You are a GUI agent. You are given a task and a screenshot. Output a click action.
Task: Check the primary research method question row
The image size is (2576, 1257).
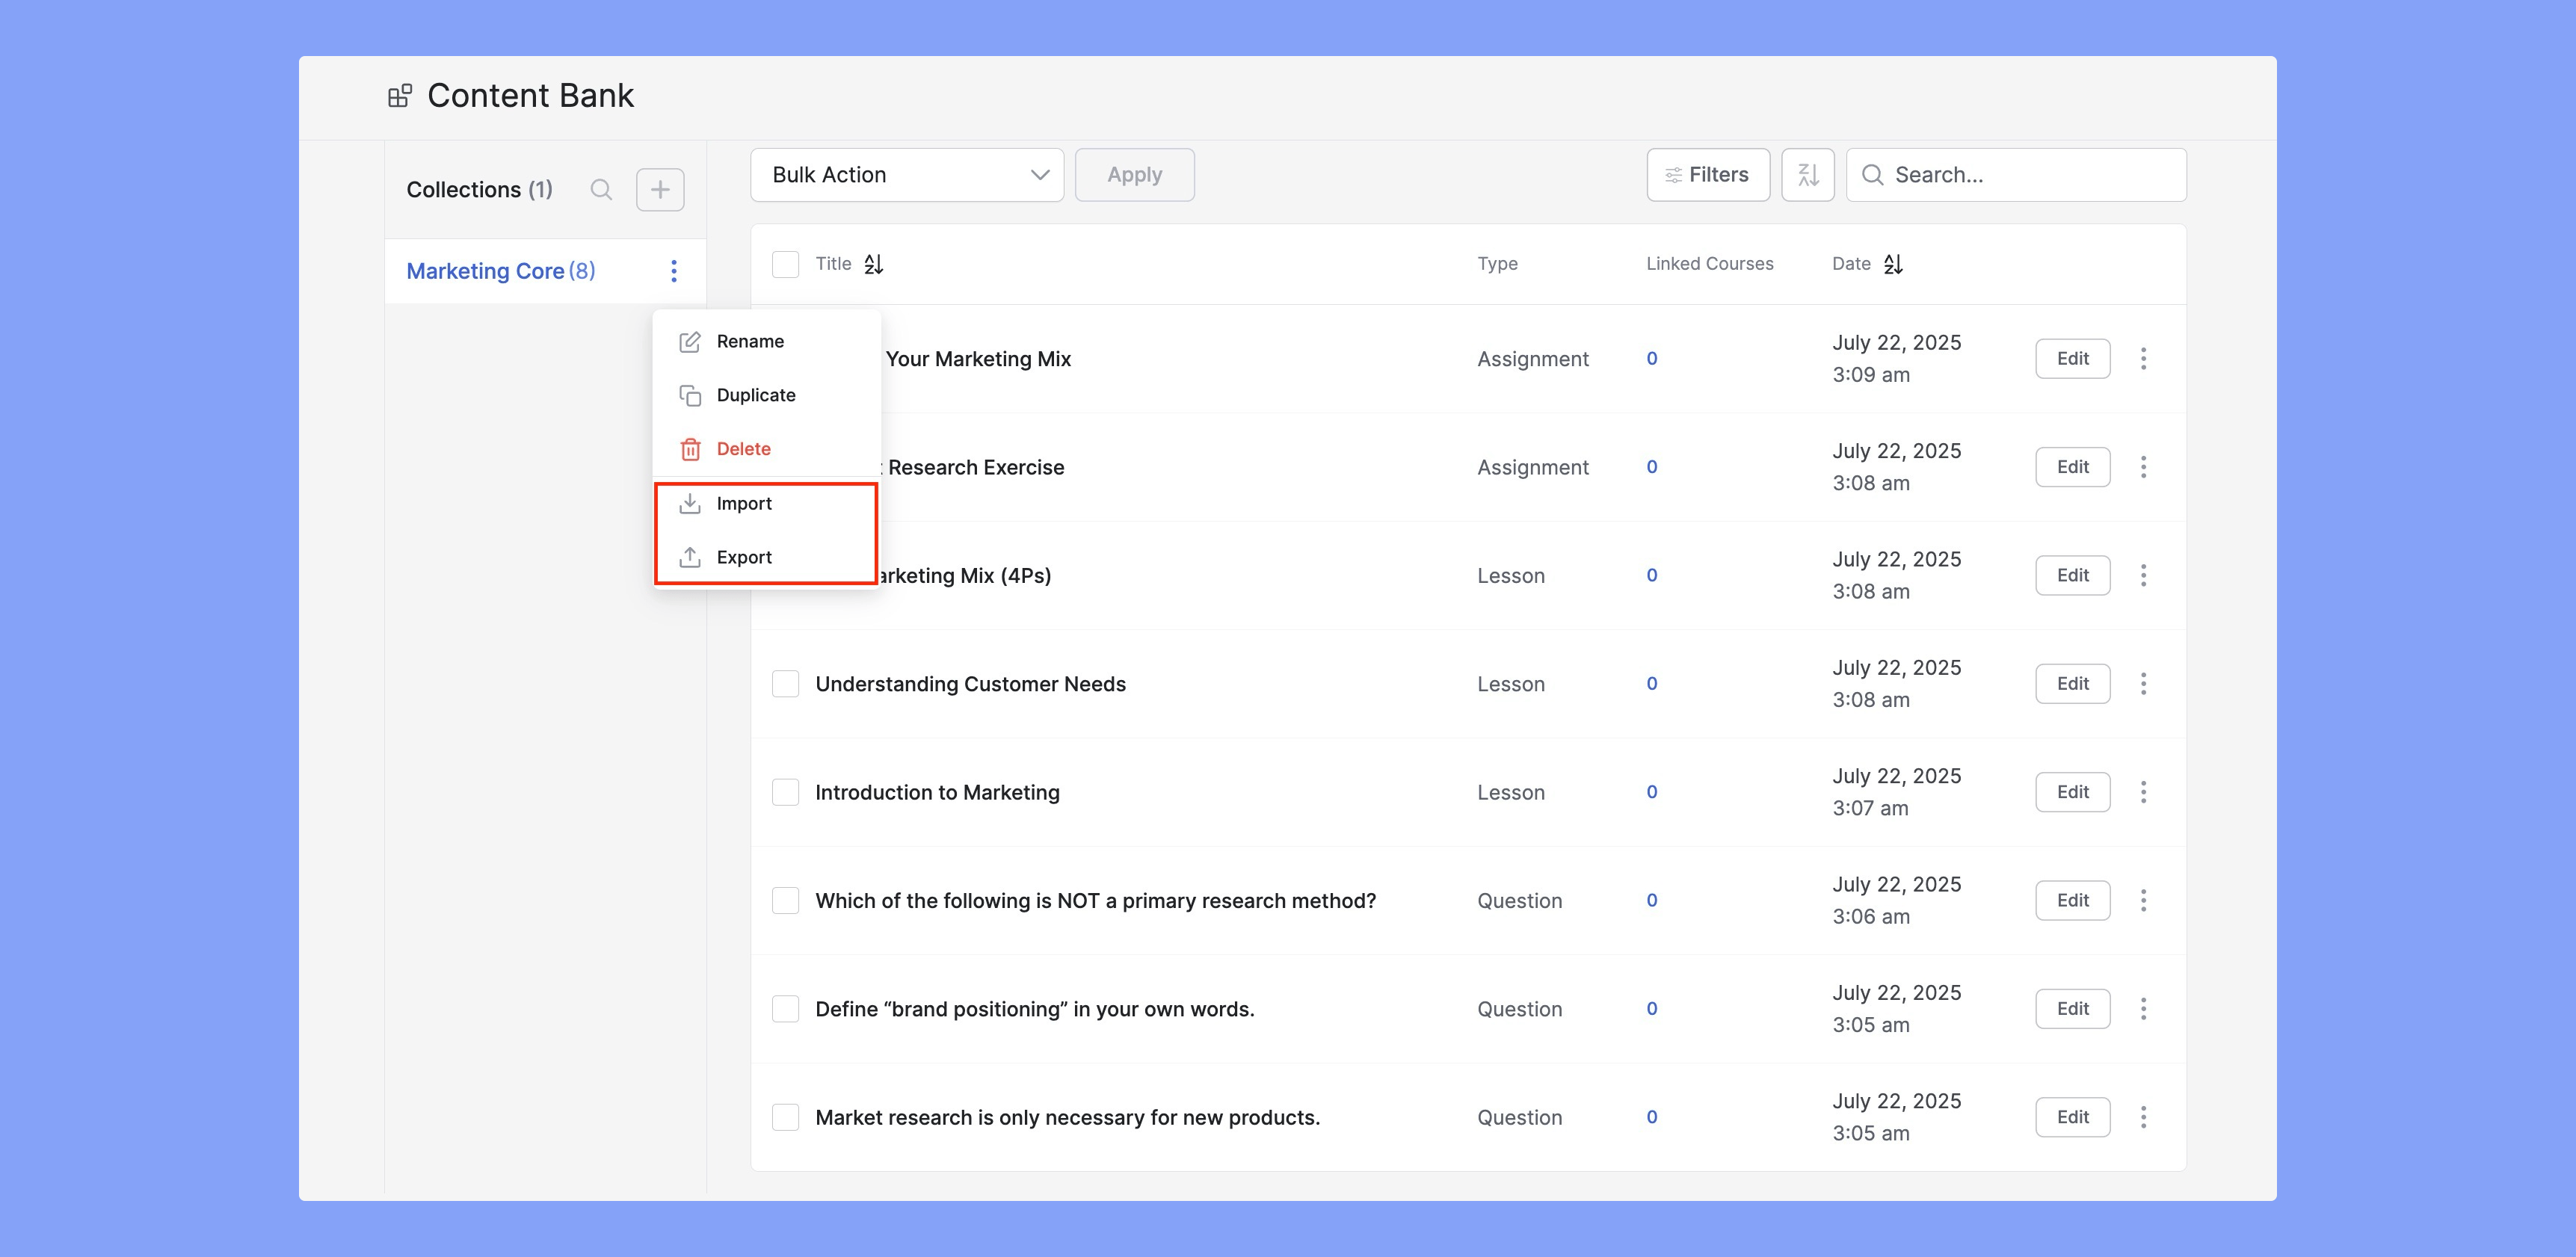(786, 901)
